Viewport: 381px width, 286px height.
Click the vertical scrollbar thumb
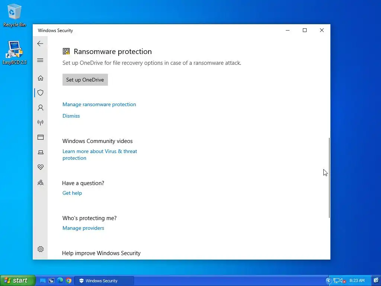pyautogui.click(x=329, y=178)
